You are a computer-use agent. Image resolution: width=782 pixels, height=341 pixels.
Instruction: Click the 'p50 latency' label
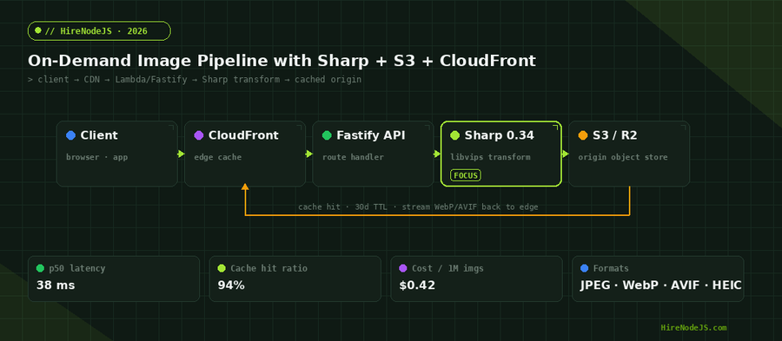point(76,269)
